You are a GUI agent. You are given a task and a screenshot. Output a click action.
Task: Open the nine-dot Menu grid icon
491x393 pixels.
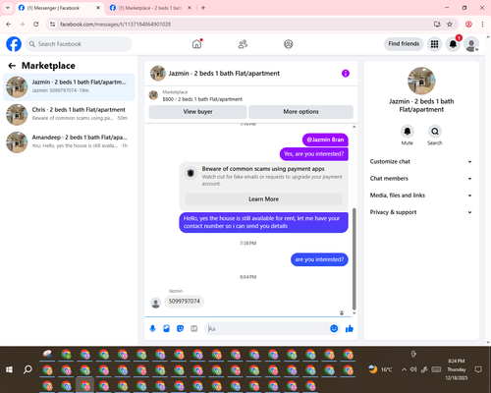[x=434, y=44]
